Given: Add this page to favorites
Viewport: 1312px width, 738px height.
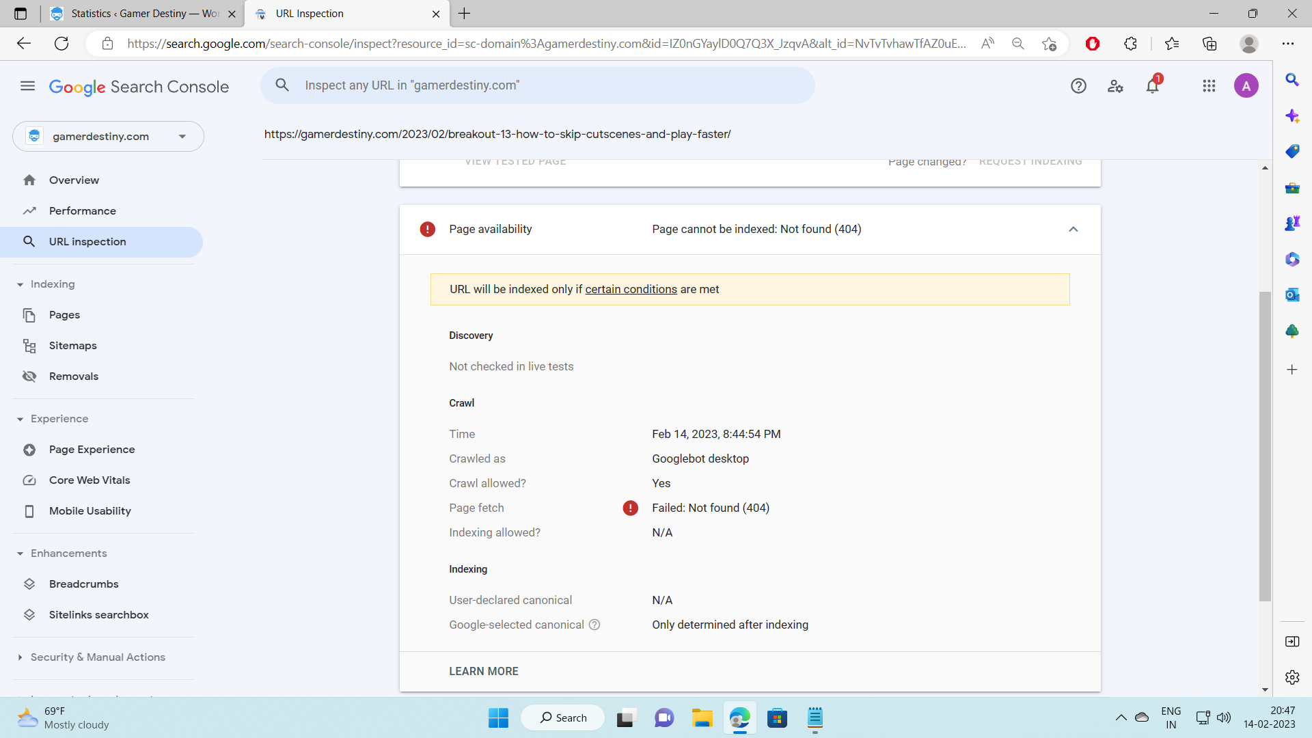Looking at the screenshot, I should click(x=1050, y=44).
